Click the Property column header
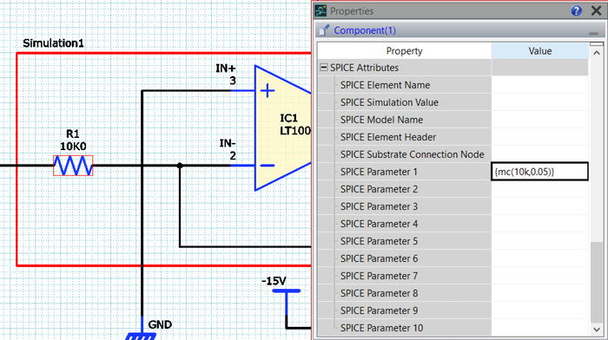608x340 pixels. [404, 51]
